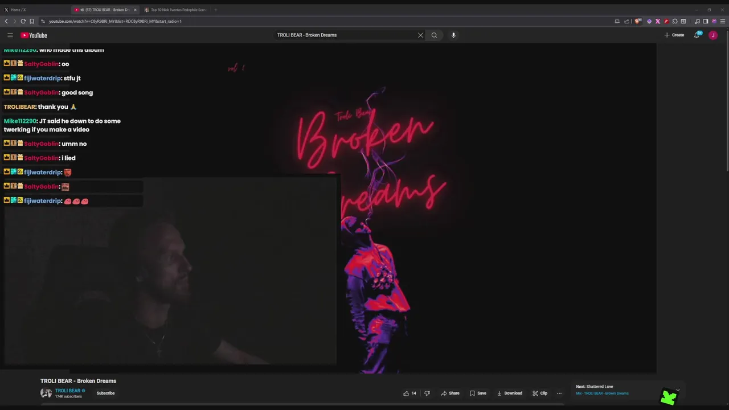Screen dimensions: 729x410
Task: Start voice search with the microphone icon
Action: (453, 35)
